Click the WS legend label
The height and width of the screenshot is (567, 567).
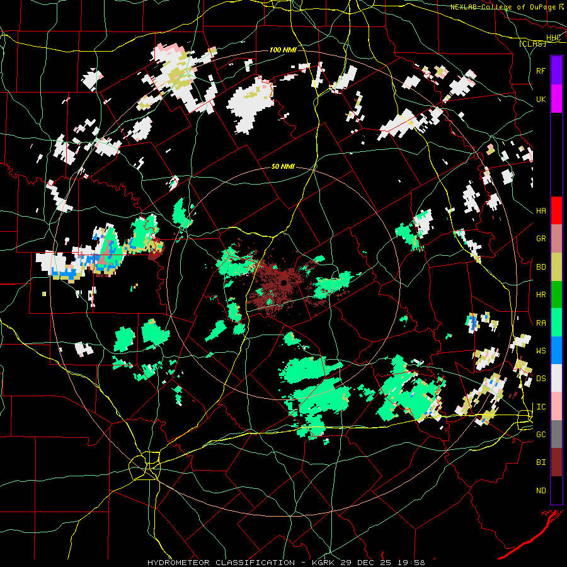point(541,350)
